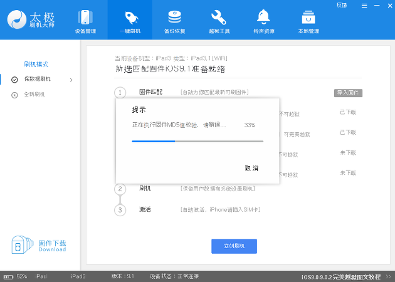Click the 激活 step label
Screen dimensions: 395x282
coord(145,209)
